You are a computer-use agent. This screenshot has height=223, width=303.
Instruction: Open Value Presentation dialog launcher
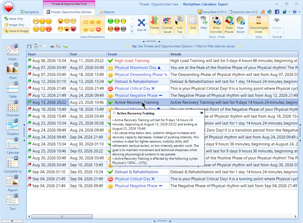183,37
